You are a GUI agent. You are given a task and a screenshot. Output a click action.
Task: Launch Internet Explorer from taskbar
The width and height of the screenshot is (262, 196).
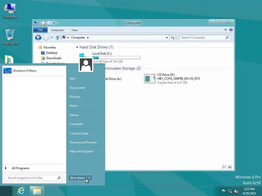click(21, 191)
